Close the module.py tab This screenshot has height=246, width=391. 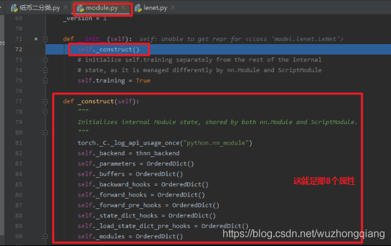coord(124,8)
